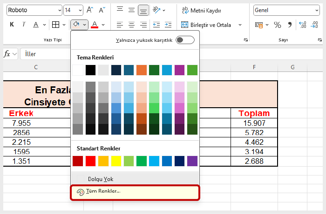Select cell with value 15.907

point(254,123)
